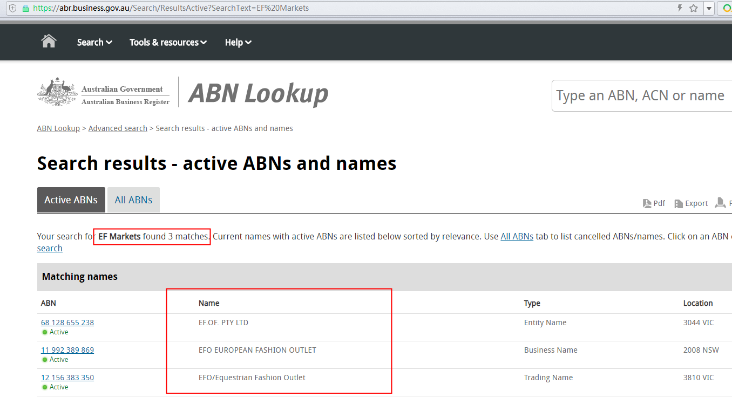Click Active status under ABN 12 156 383 350
The height and width of the screenshot is (398, 732).
coord(55,387)
